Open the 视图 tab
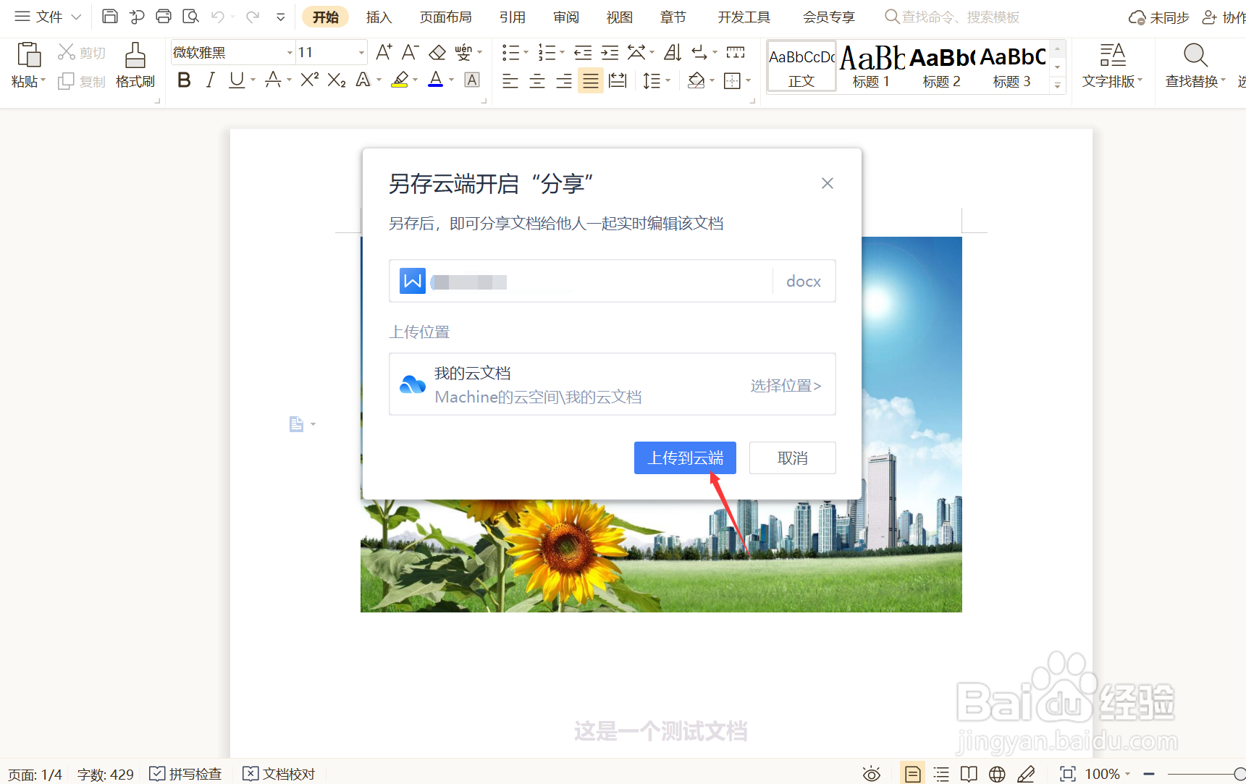The height and width of the screenshot is (784, 1246). click(x=620, y=17)
